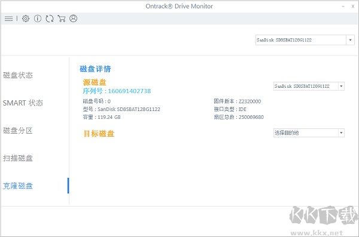
Task: Click the 目标磁盘 label
Action: point(99,134)
